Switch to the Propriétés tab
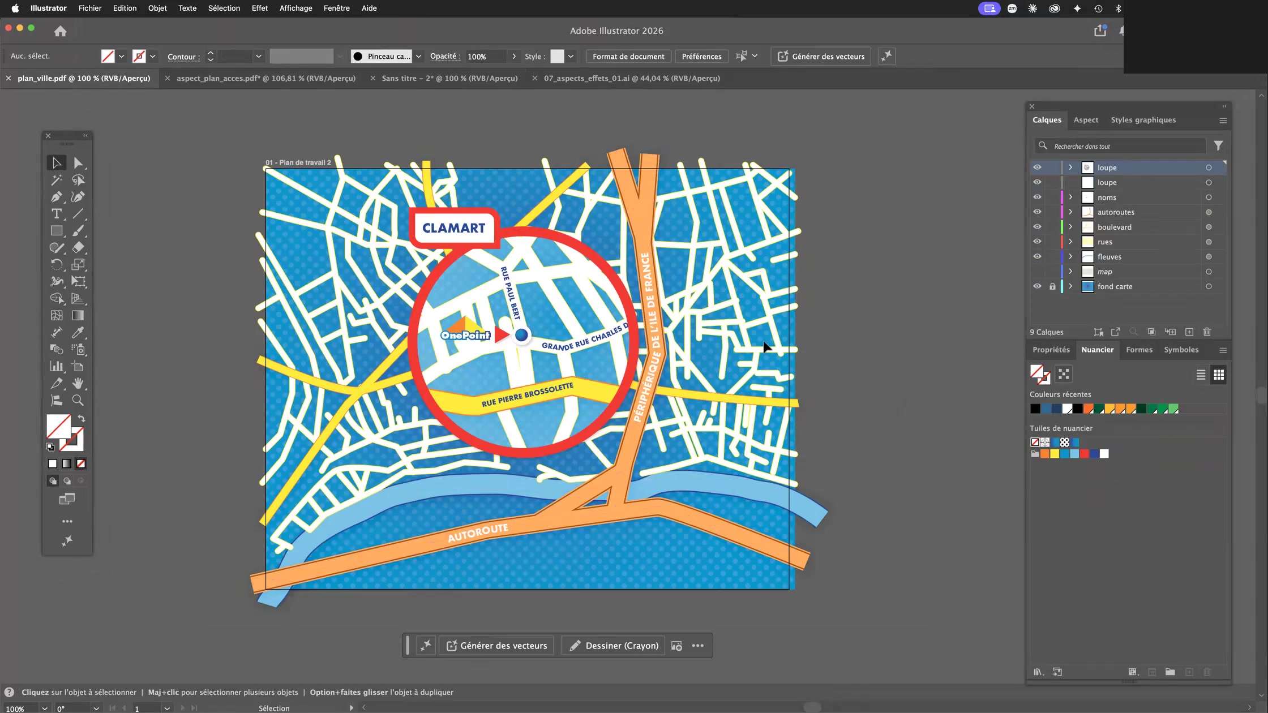The image size is (1268, 713). pyautogui.click(x=1051, y=350)
